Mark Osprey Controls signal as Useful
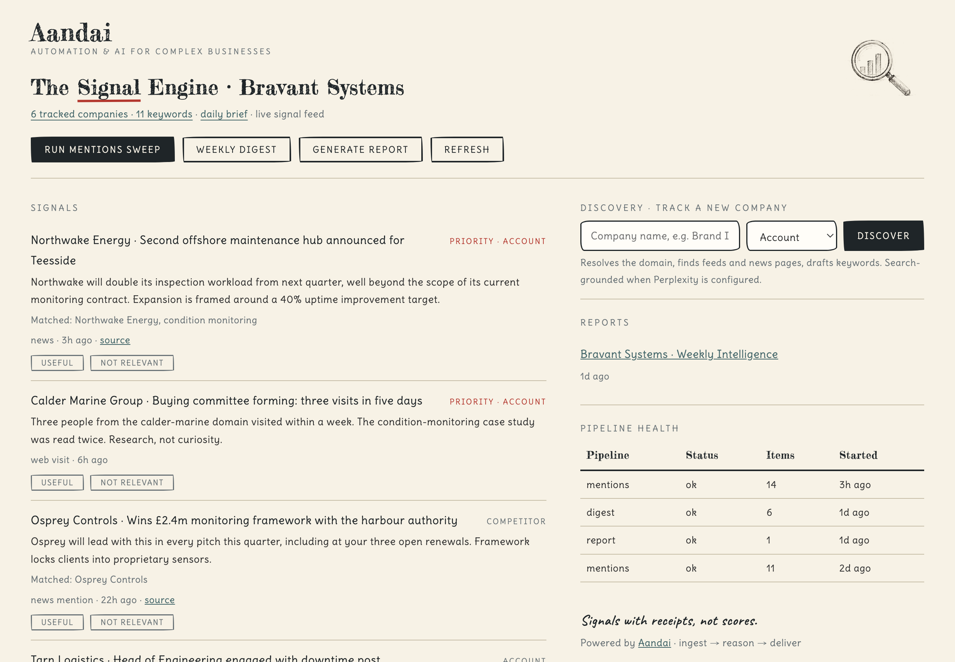The image size is (955, 662). [57, 622]
